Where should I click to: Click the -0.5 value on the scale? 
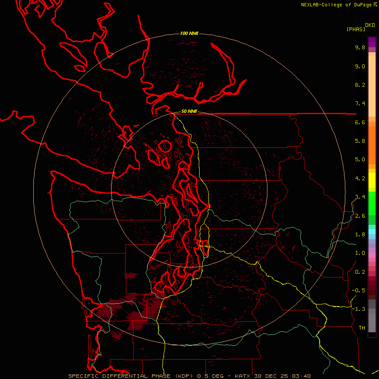click(x=358, y=291)
